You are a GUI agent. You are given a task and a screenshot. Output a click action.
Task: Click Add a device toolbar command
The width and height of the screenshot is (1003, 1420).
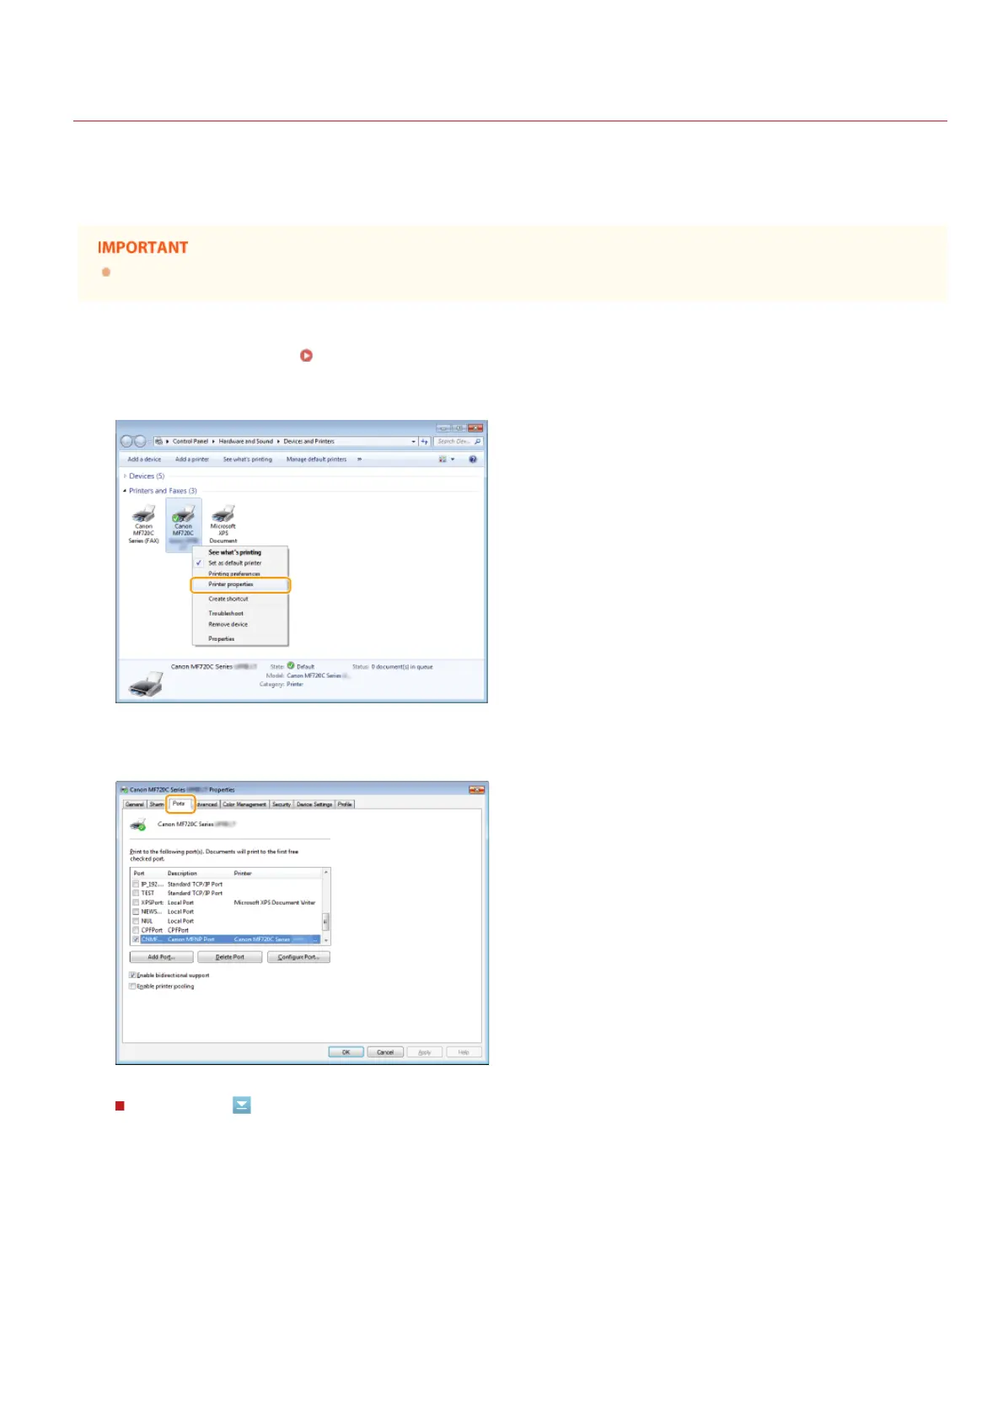[x=144, y=460]
